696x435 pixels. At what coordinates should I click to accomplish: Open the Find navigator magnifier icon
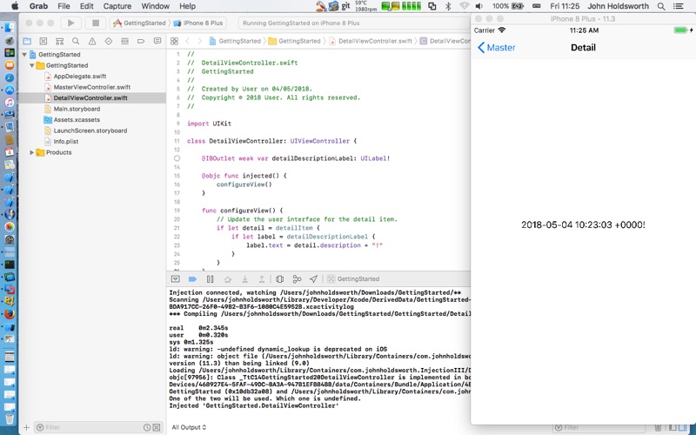(x=76, y=41)
